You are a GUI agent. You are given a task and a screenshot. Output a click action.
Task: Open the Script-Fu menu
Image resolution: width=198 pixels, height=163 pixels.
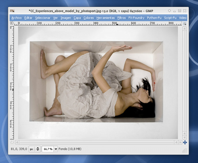(170, 18)
